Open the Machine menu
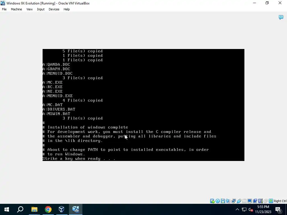Image resolution: width=287 pixels, height=215 pixels. click(x=16, y=9)
